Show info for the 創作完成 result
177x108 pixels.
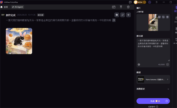click(117, 15)
